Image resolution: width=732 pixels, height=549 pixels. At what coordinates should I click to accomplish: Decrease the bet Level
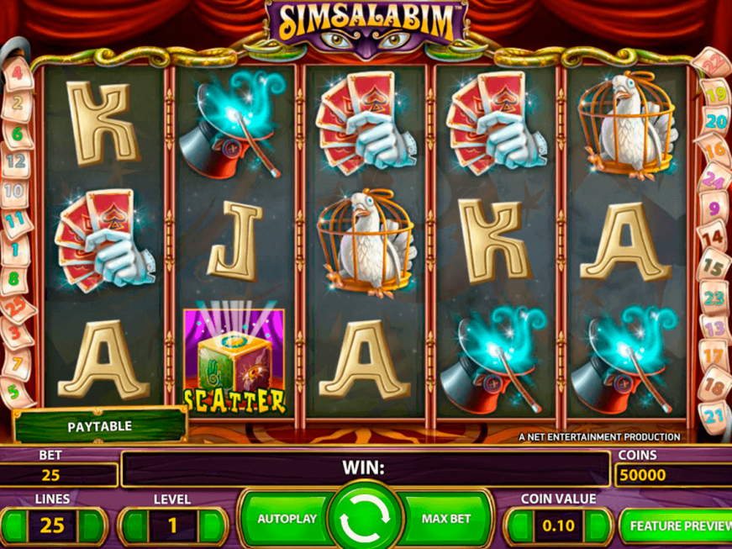134,526
